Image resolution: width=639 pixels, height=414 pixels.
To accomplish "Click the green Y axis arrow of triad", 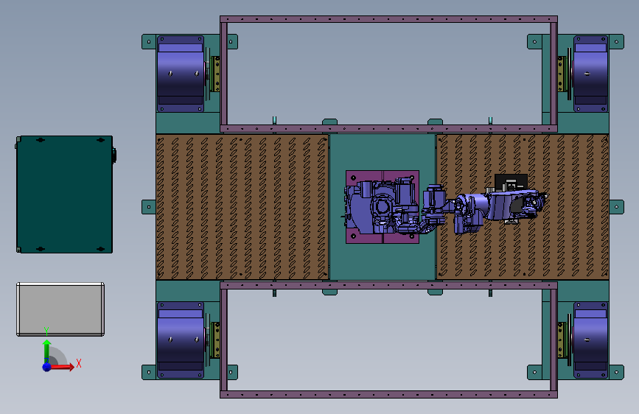I will (47, 350).
